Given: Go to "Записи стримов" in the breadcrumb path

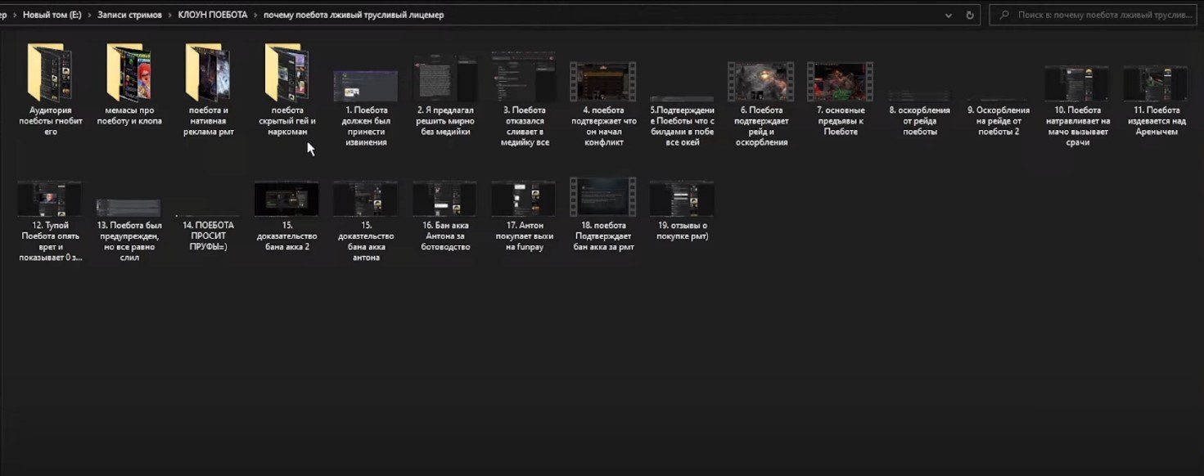Looking at the screenshot, I should [129, 15].
